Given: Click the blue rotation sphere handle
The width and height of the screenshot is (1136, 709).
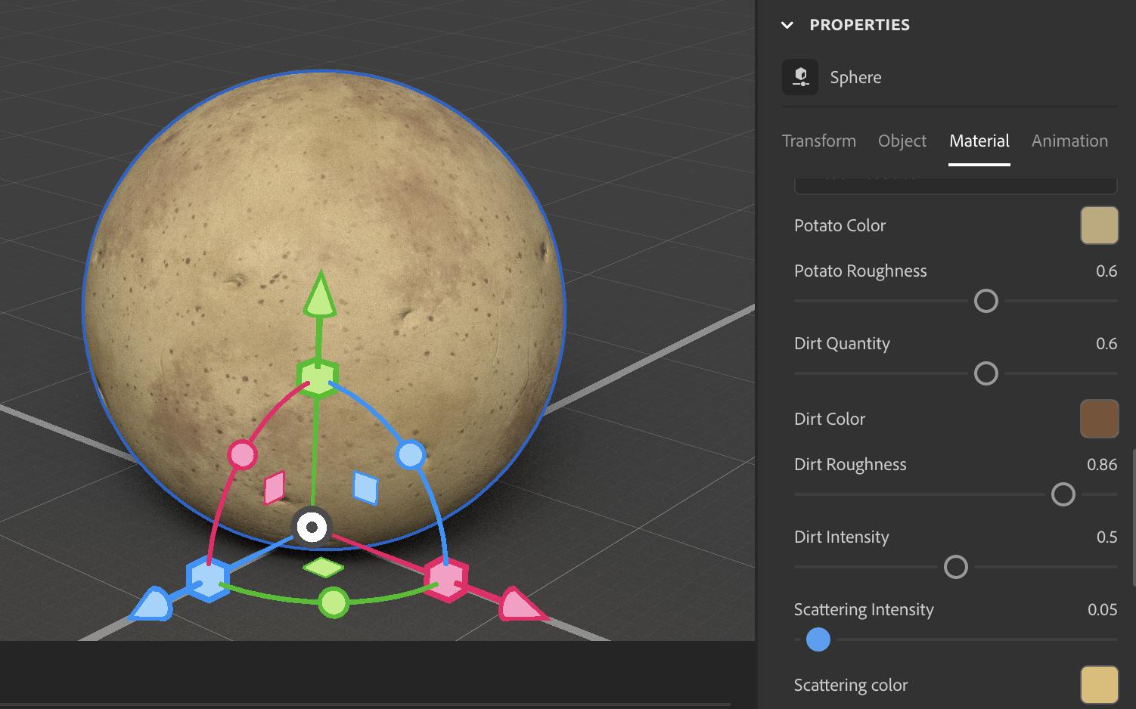Looking at the screenshot, I should [x=411, y=454].
